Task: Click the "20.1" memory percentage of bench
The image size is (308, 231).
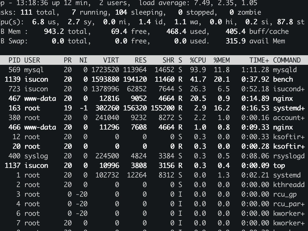Action: tap(222, 79)
